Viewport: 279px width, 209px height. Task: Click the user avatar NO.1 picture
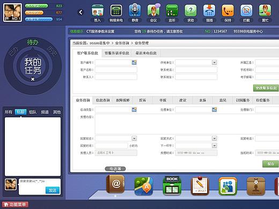12,12
